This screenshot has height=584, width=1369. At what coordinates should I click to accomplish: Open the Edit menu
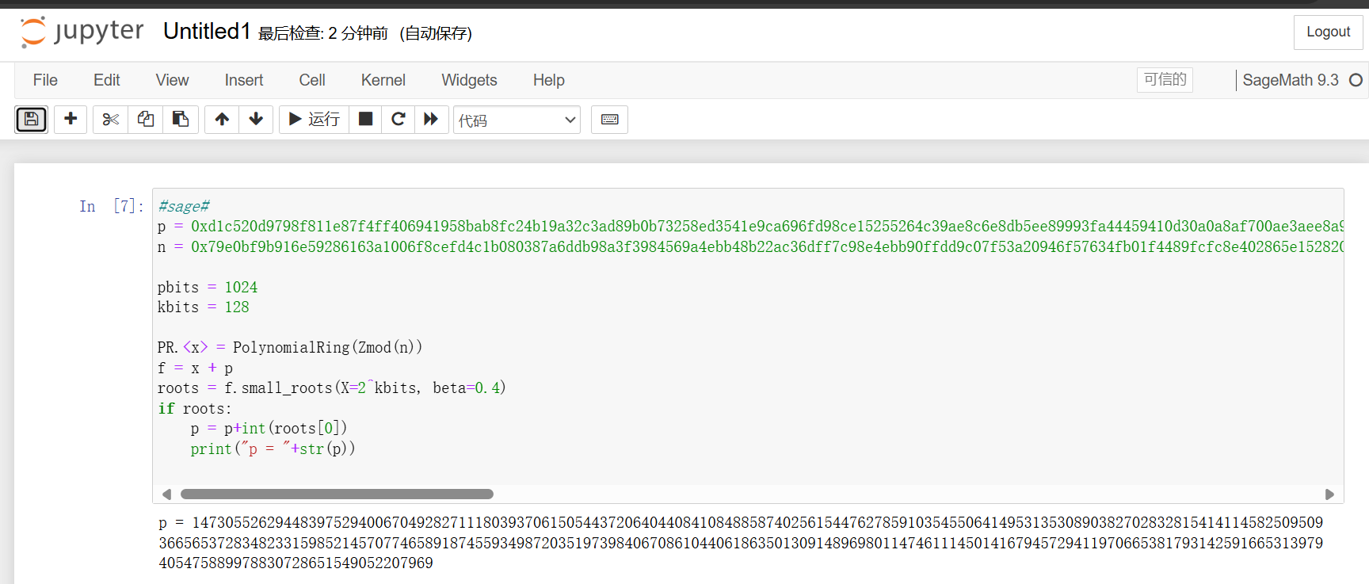[x=106, y=80]
